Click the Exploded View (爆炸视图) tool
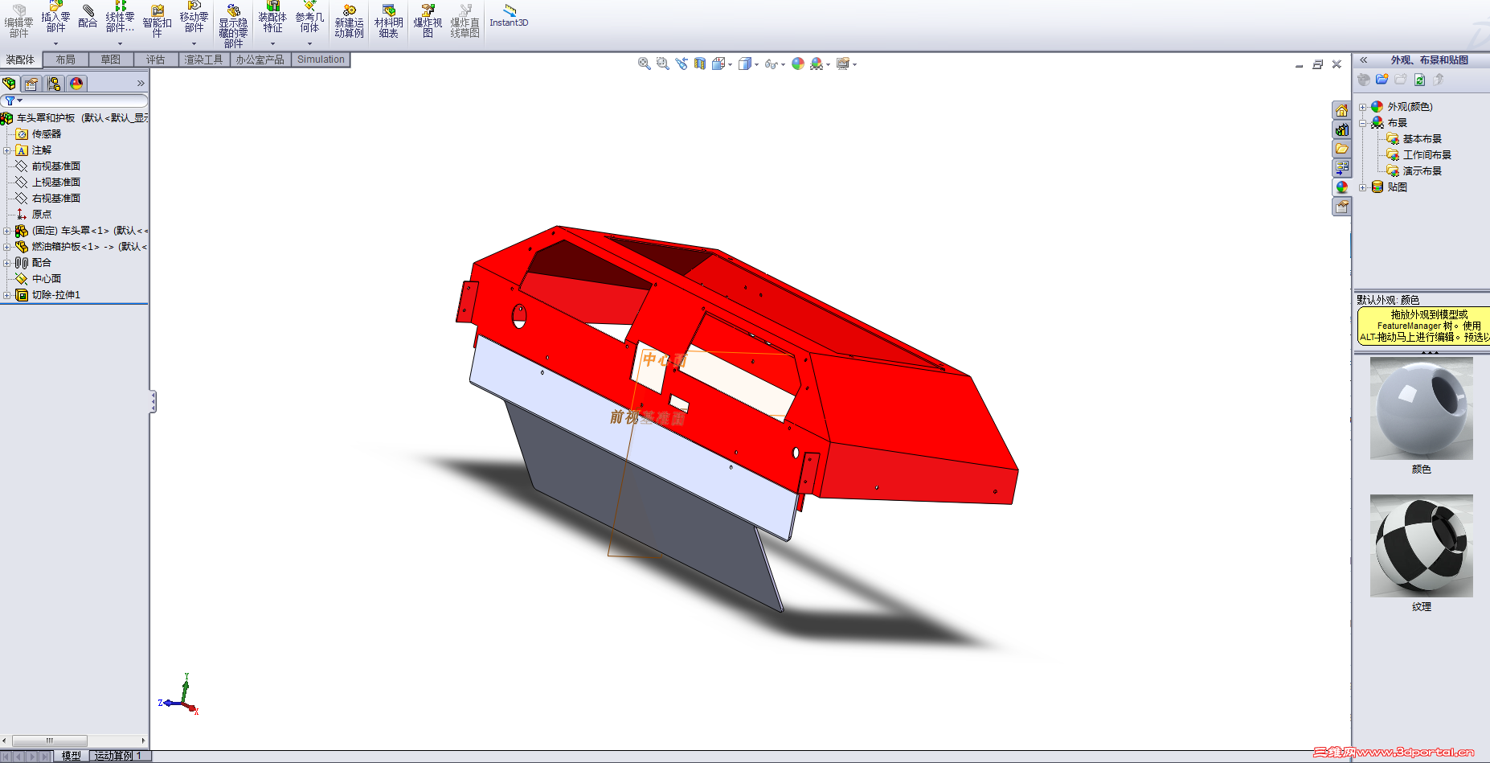 point(428,22)
